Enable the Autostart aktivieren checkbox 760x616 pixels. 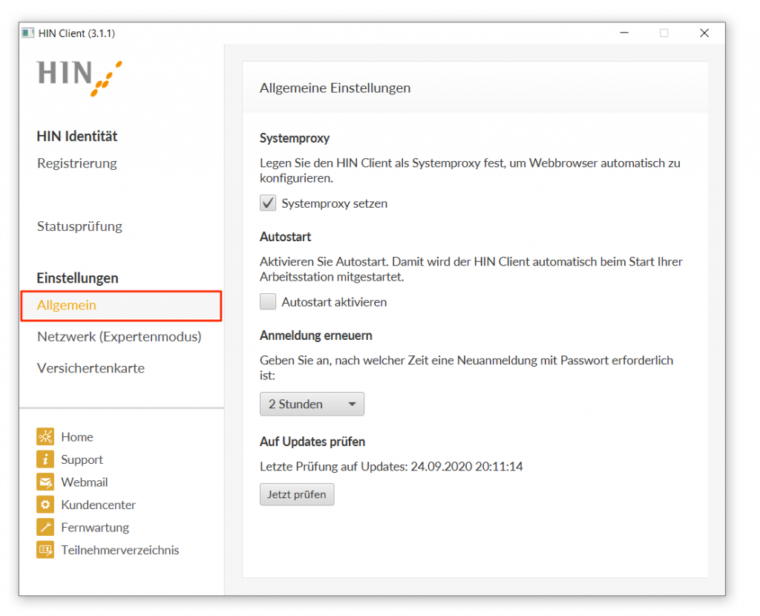click(268, 301)
